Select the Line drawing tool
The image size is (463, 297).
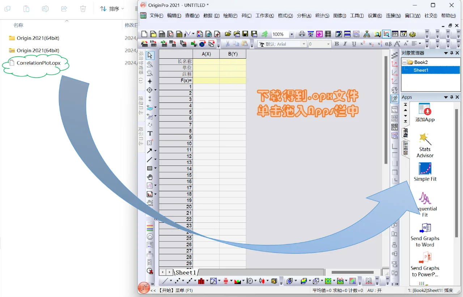click(x=149, y=159)
